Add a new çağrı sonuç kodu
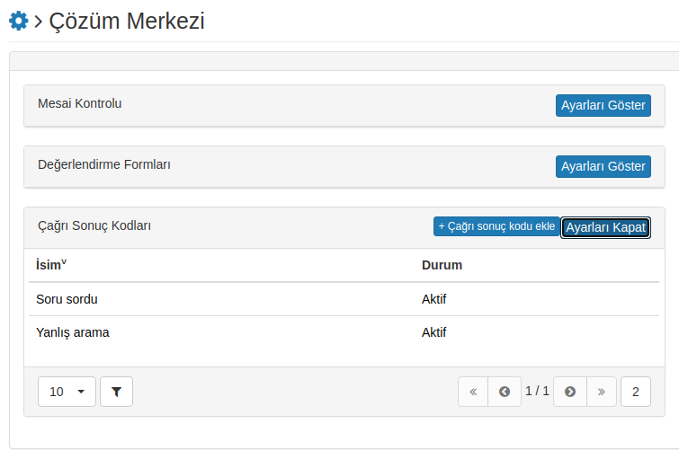 pos(496,226)
